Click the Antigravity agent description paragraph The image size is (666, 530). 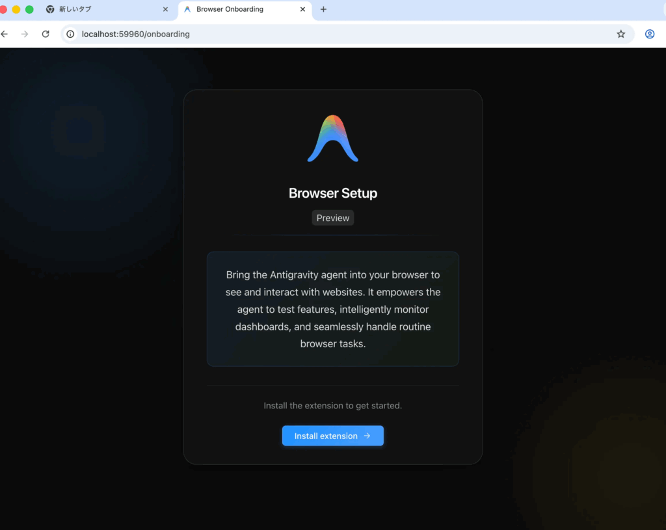coord(333,309)
